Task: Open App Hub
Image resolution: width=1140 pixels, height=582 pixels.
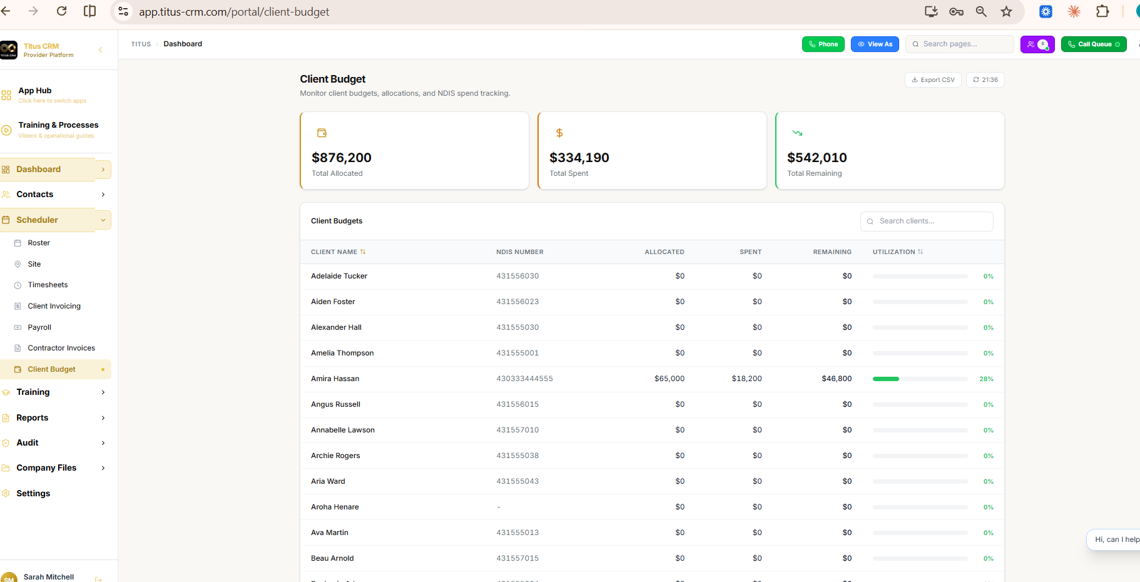Action: point(53,94)
